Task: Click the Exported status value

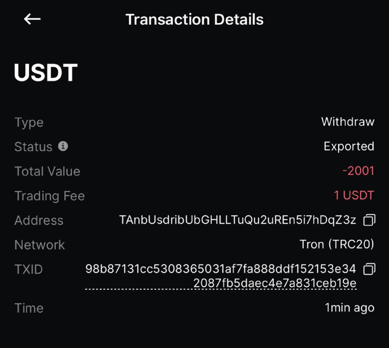Action: point(349,147)
